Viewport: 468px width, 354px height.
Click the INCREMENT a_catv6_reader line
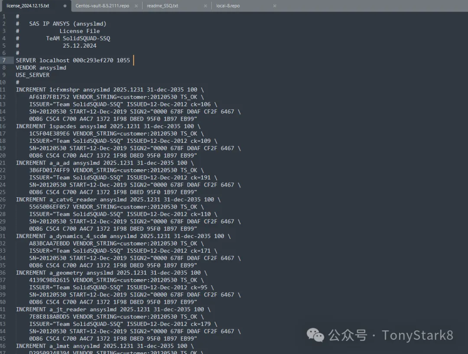118,200
